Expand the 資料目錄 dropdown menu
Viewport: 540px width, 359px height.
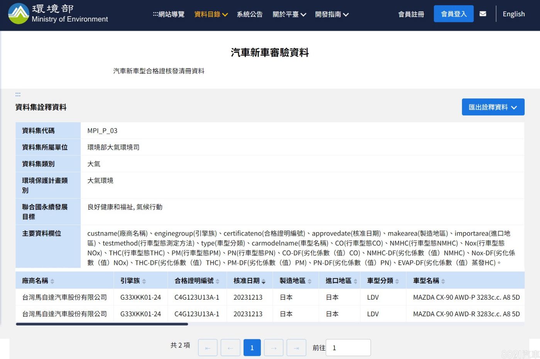click(211, 14)
